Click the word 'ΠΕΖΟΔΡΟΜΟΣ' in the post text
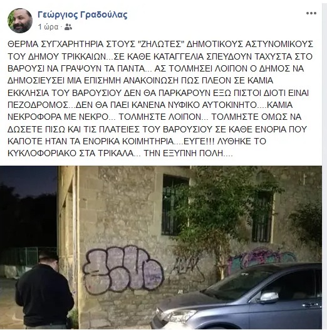 pos(38,105)
